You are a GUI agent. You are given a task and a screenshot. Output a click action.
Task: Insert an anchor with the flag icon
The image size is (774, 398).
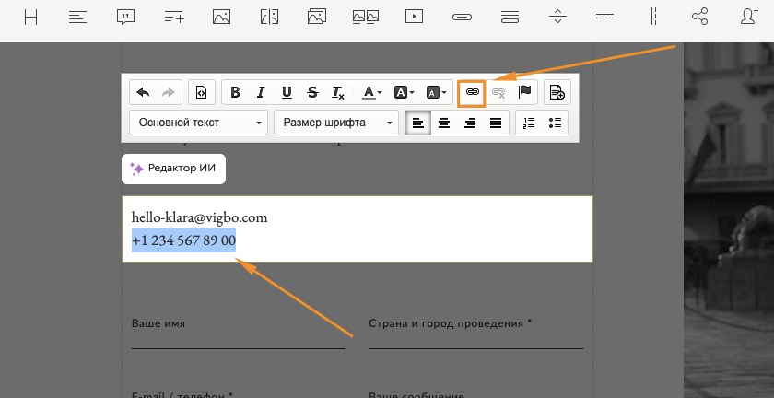pos(525,92)
